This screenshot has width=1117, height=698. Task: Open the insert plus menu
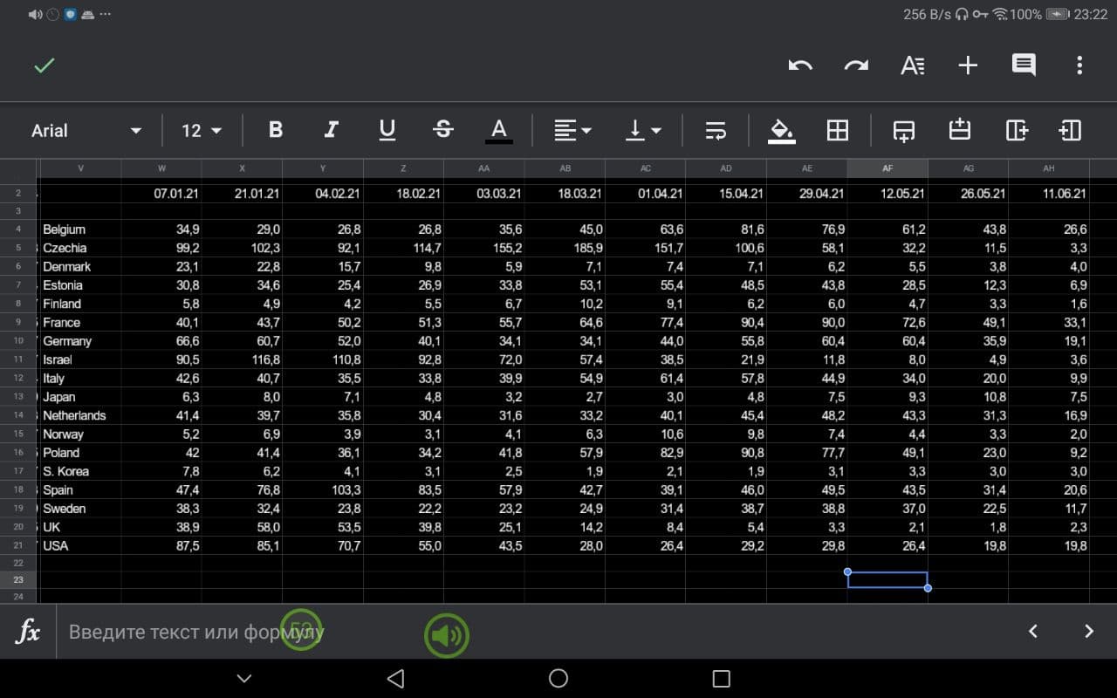point(968,65)
